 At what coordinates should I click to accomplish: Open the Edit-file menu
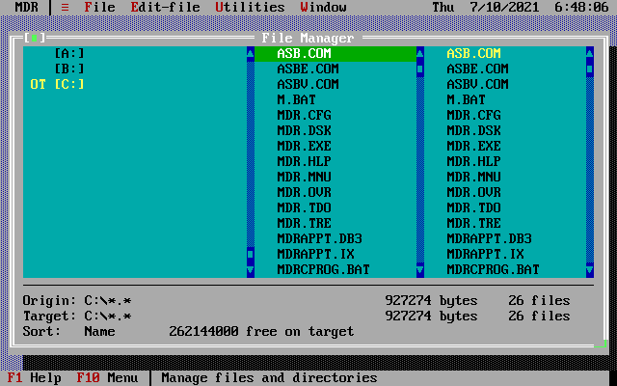pos(166,7)
